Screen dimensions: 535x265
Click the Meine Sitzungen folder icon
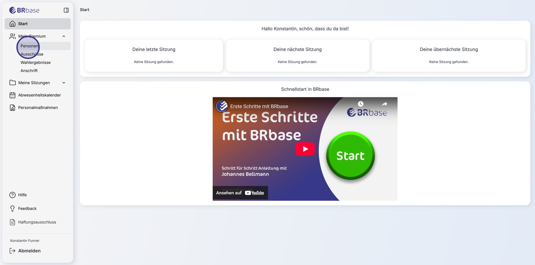(12, 83)
